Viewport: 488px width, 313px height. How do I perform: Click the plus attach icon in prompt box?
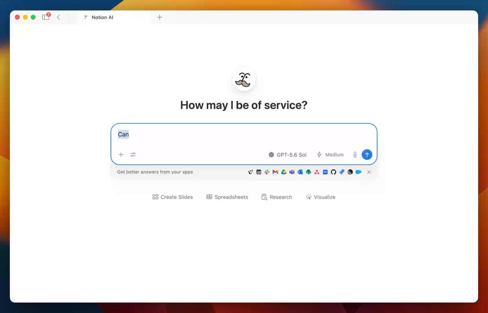tap(121, 154)
